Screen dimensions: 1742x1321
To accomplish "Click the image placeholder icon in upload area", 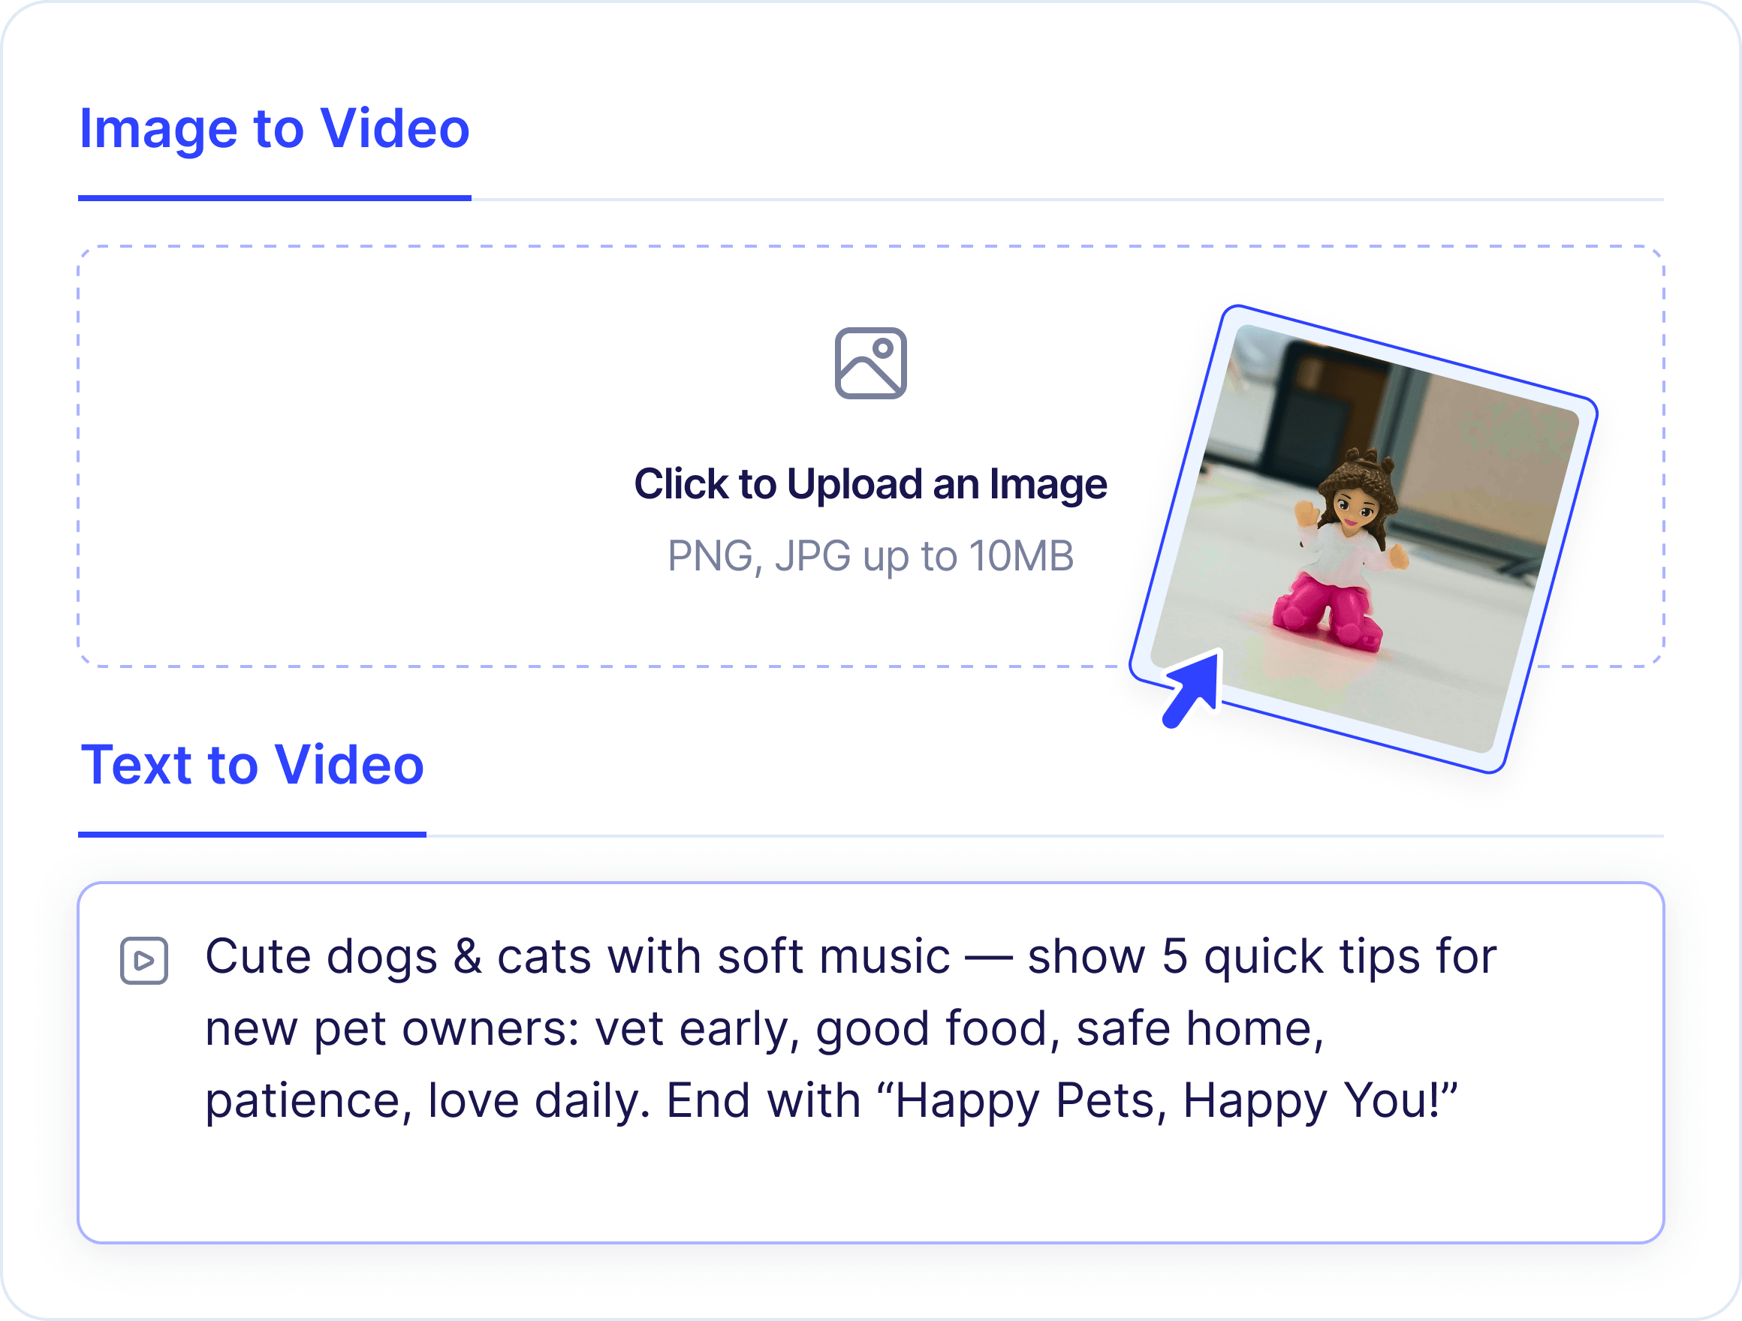I will 870,363.
